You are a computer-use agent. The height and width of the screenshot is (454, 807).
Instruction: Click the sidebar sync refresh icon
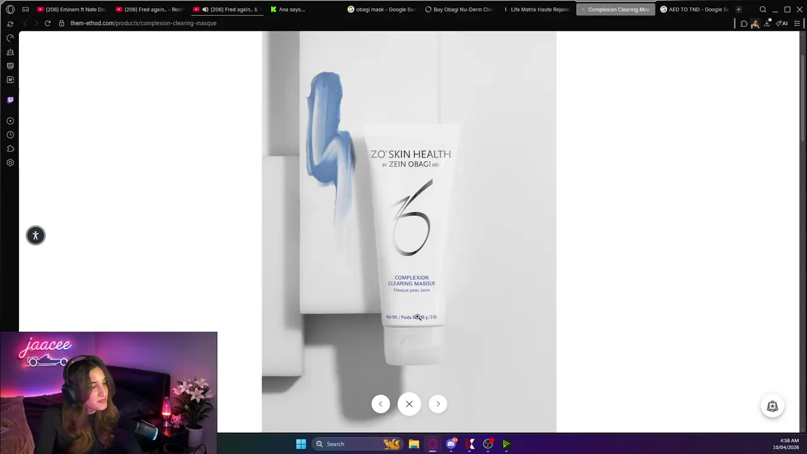[x=10, y=24]
